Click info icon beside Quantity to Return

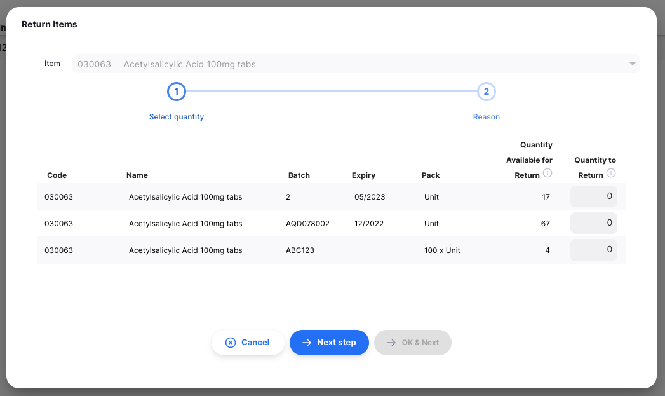coord(610,173)
